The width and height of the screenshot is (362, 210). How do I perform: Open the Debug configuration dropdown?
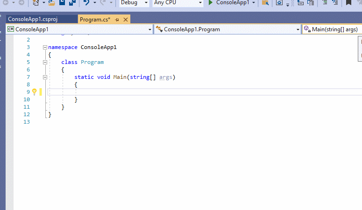[134, 3]
